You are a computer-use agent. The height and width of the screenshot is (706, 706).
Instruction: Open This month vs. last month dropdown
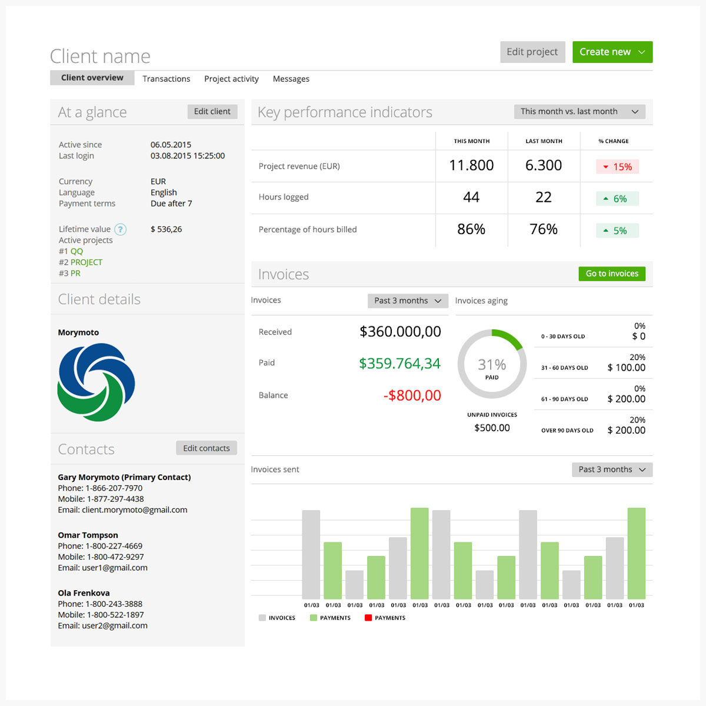pyautogui.click(x=579, y=112)
